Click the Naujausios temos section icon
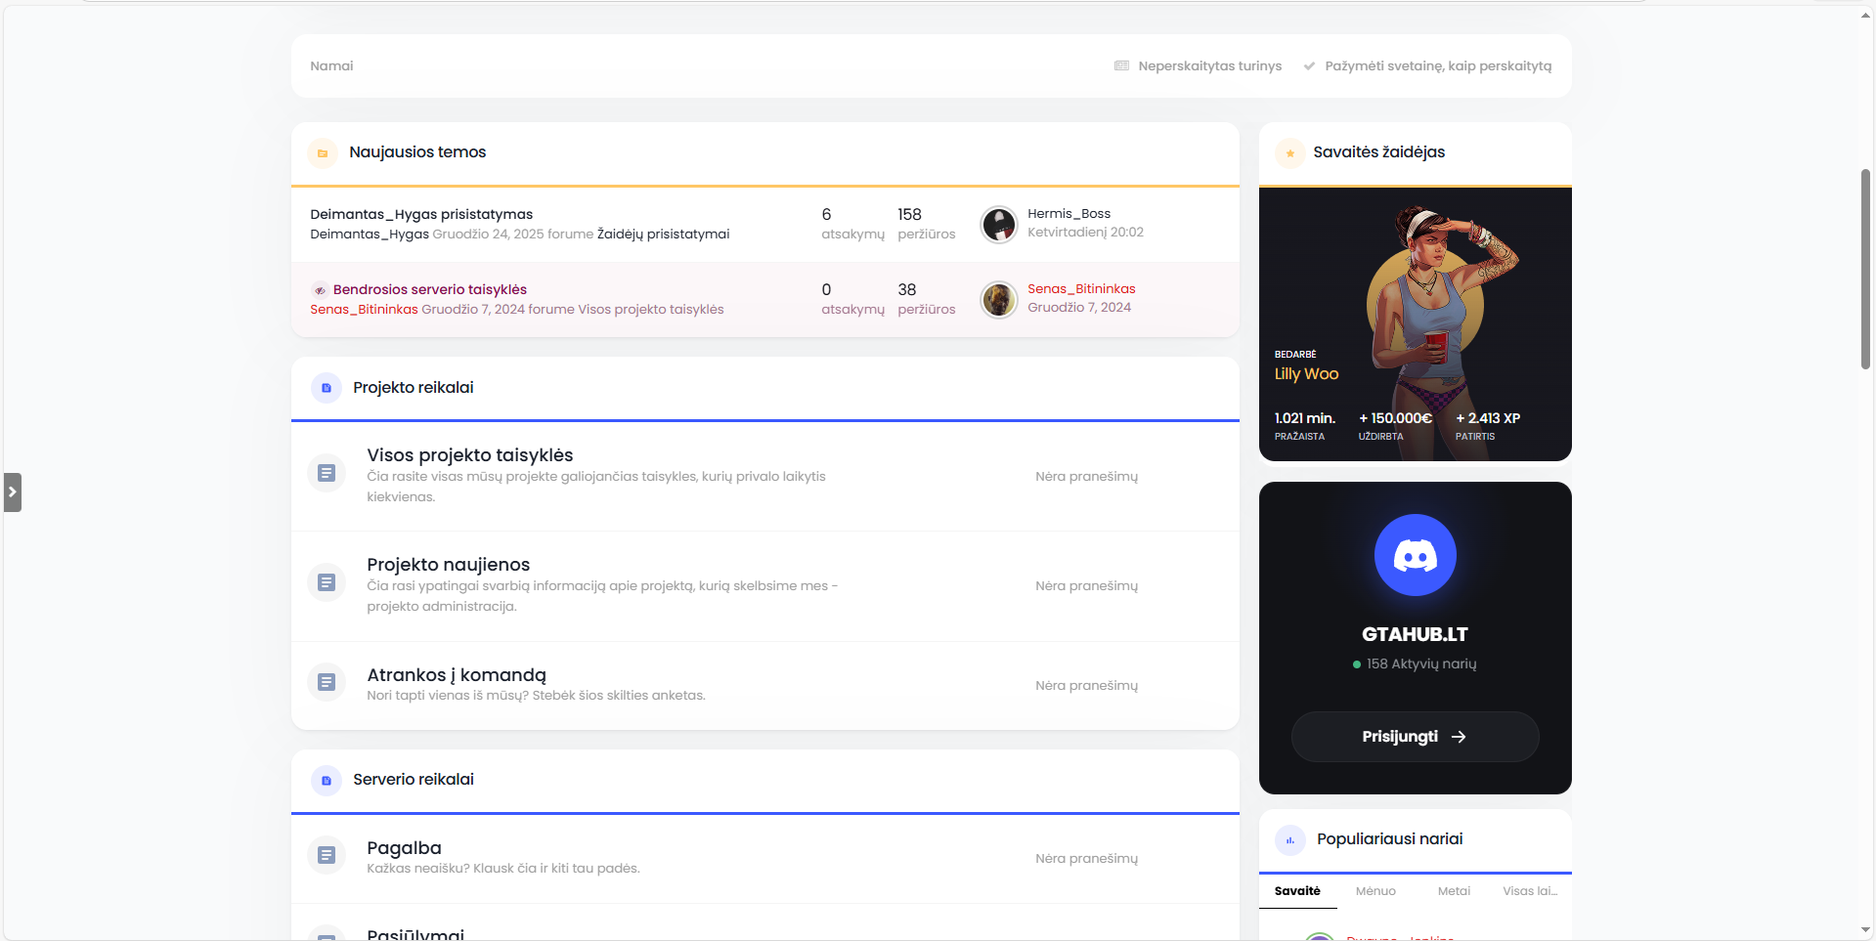 323,153
